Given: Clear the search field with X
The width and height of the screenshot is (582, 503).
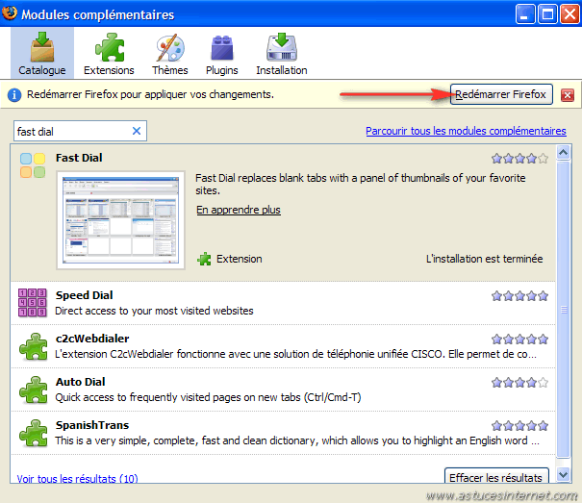Looking at the screenshot, I should point(137,131).
